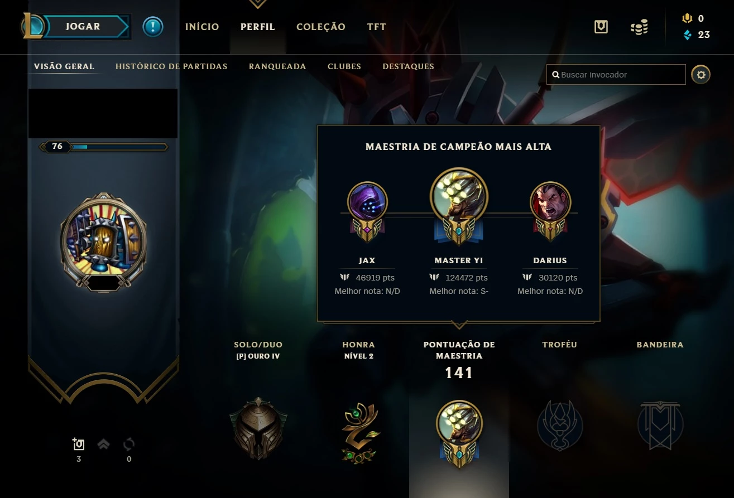Click the League of Legends logo
This screenshot has width=734, height=498.
(33, 26)
